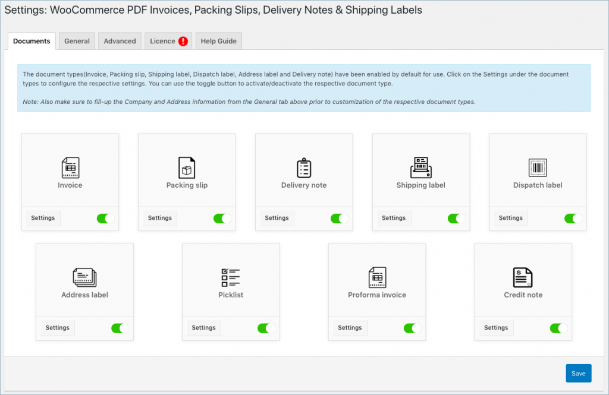Click the Shipping label printer icon

(421, 168)
